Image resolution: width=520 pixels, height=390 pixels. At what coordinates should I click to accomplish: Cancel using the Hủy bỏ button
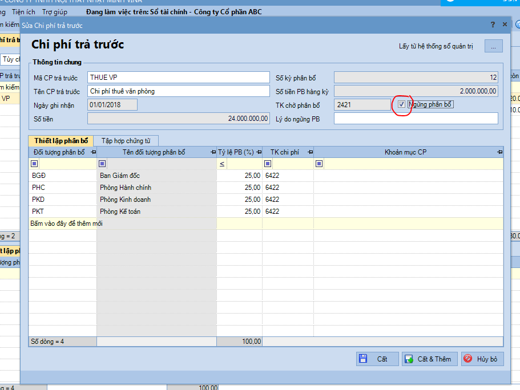coord(482,359)
